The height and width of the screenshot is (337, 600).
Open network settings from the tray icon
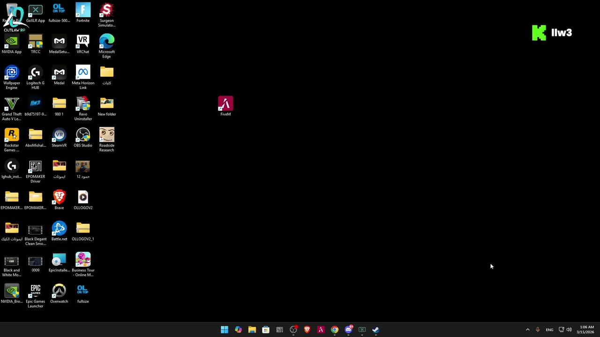(x=561, y=330)
